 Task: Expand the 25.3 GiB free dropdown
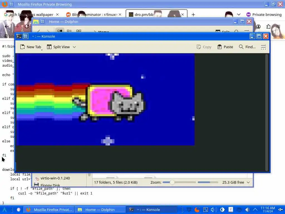click(248, 182)
